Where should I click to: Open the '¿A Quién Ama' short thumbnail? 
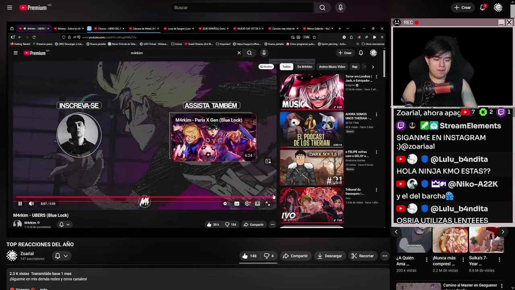(414, 240)
